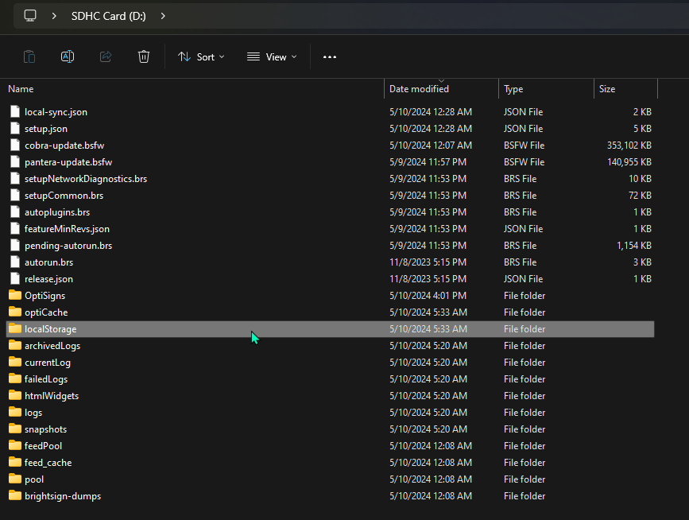This screenshot has width=689, height=520.
Task: Click the Rename icon in toolbar
Action: coord(68,56)
